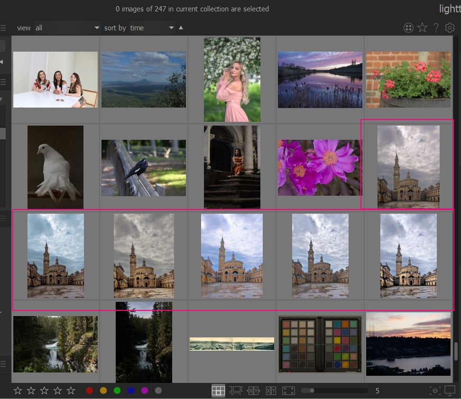Switch to the culling dynamic-mode layout
Screen dimensions: 461x399
271,391
